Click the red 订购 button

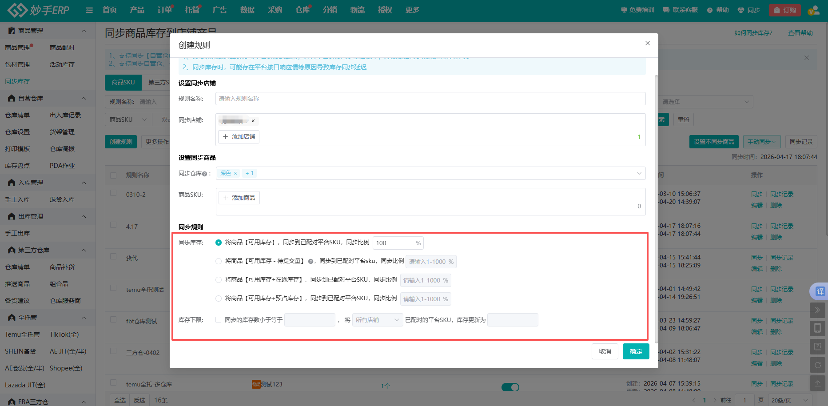pyautogui.click(x=785, y=10)
